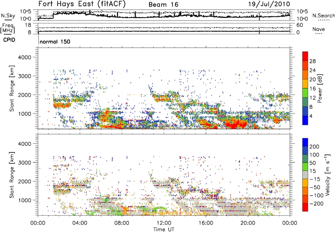
Task: Click the 'Time UT' axis title
Action: [164, 229]
